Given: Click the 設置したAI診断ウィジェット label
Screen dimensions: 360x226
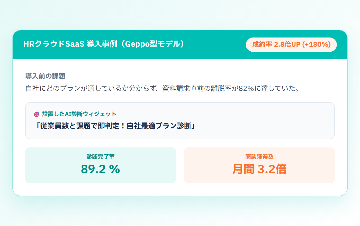Looking at the screenshot, I should 79,114.
